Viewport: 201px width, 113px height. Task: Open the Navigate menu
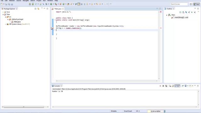coord(26,1)
